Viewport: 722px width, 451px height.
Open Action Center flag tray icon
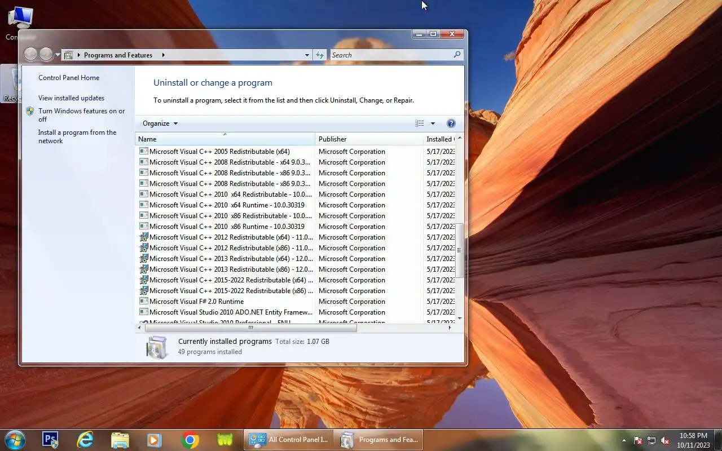click(639, 440)
